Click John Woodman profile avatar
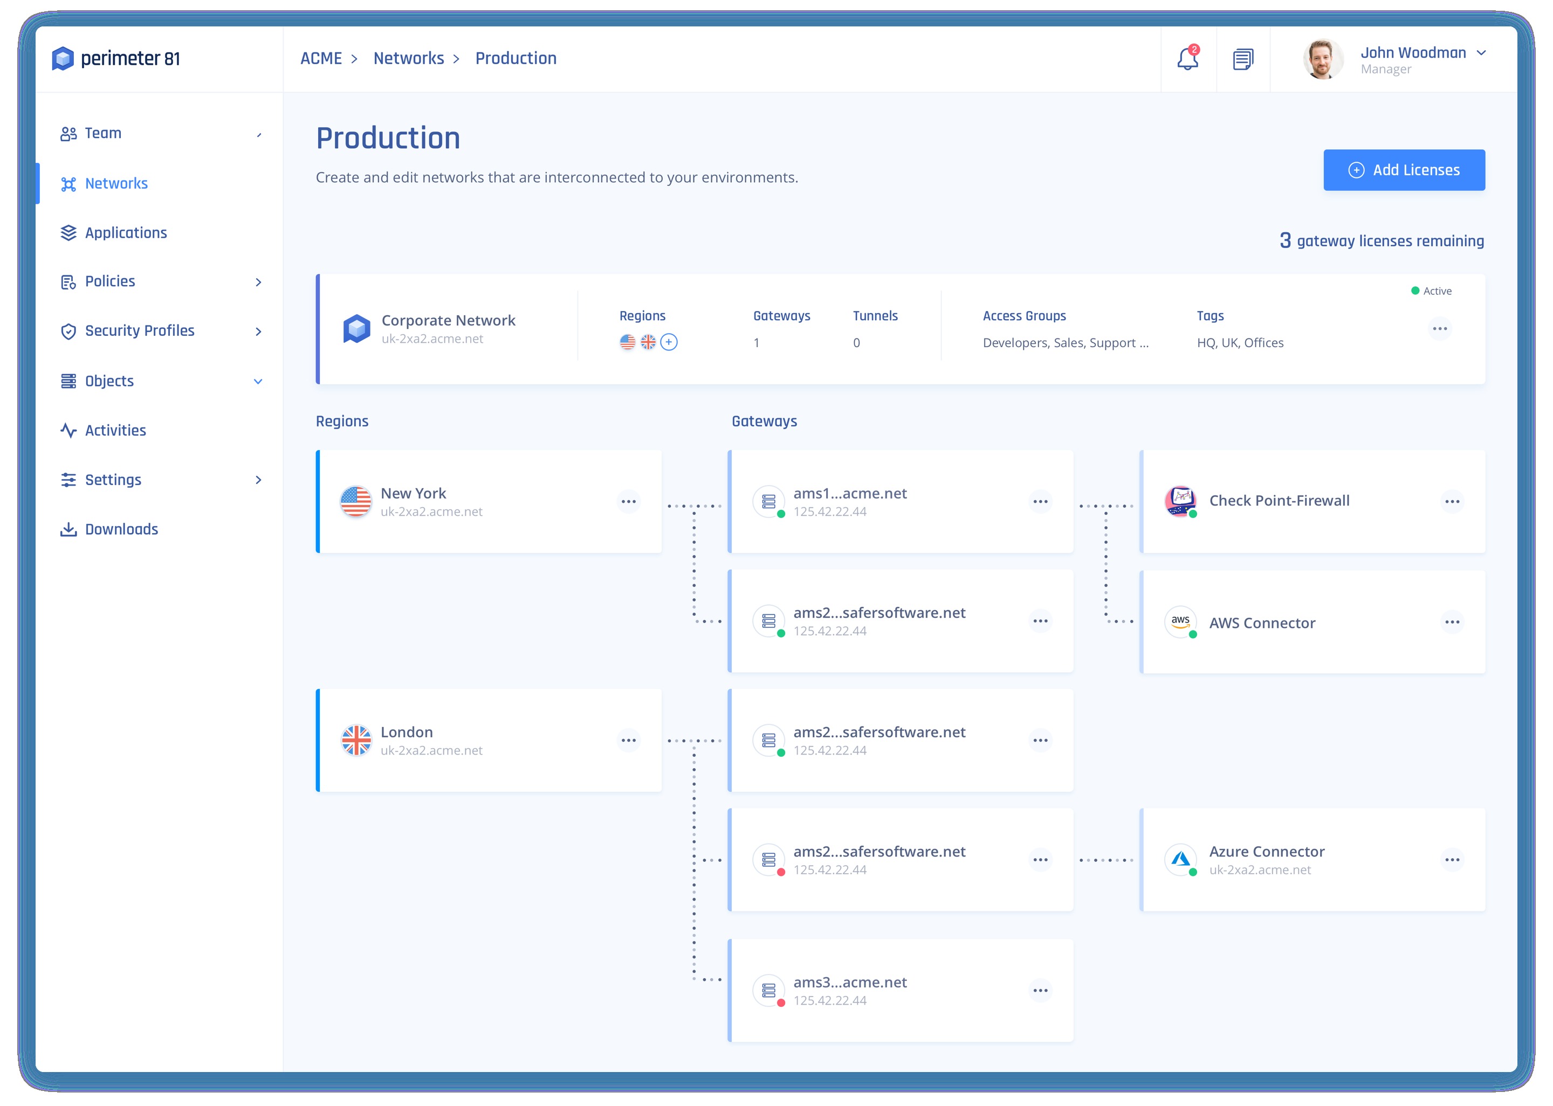This screenshot has width=1553, height=1106. pos(1323,59)
